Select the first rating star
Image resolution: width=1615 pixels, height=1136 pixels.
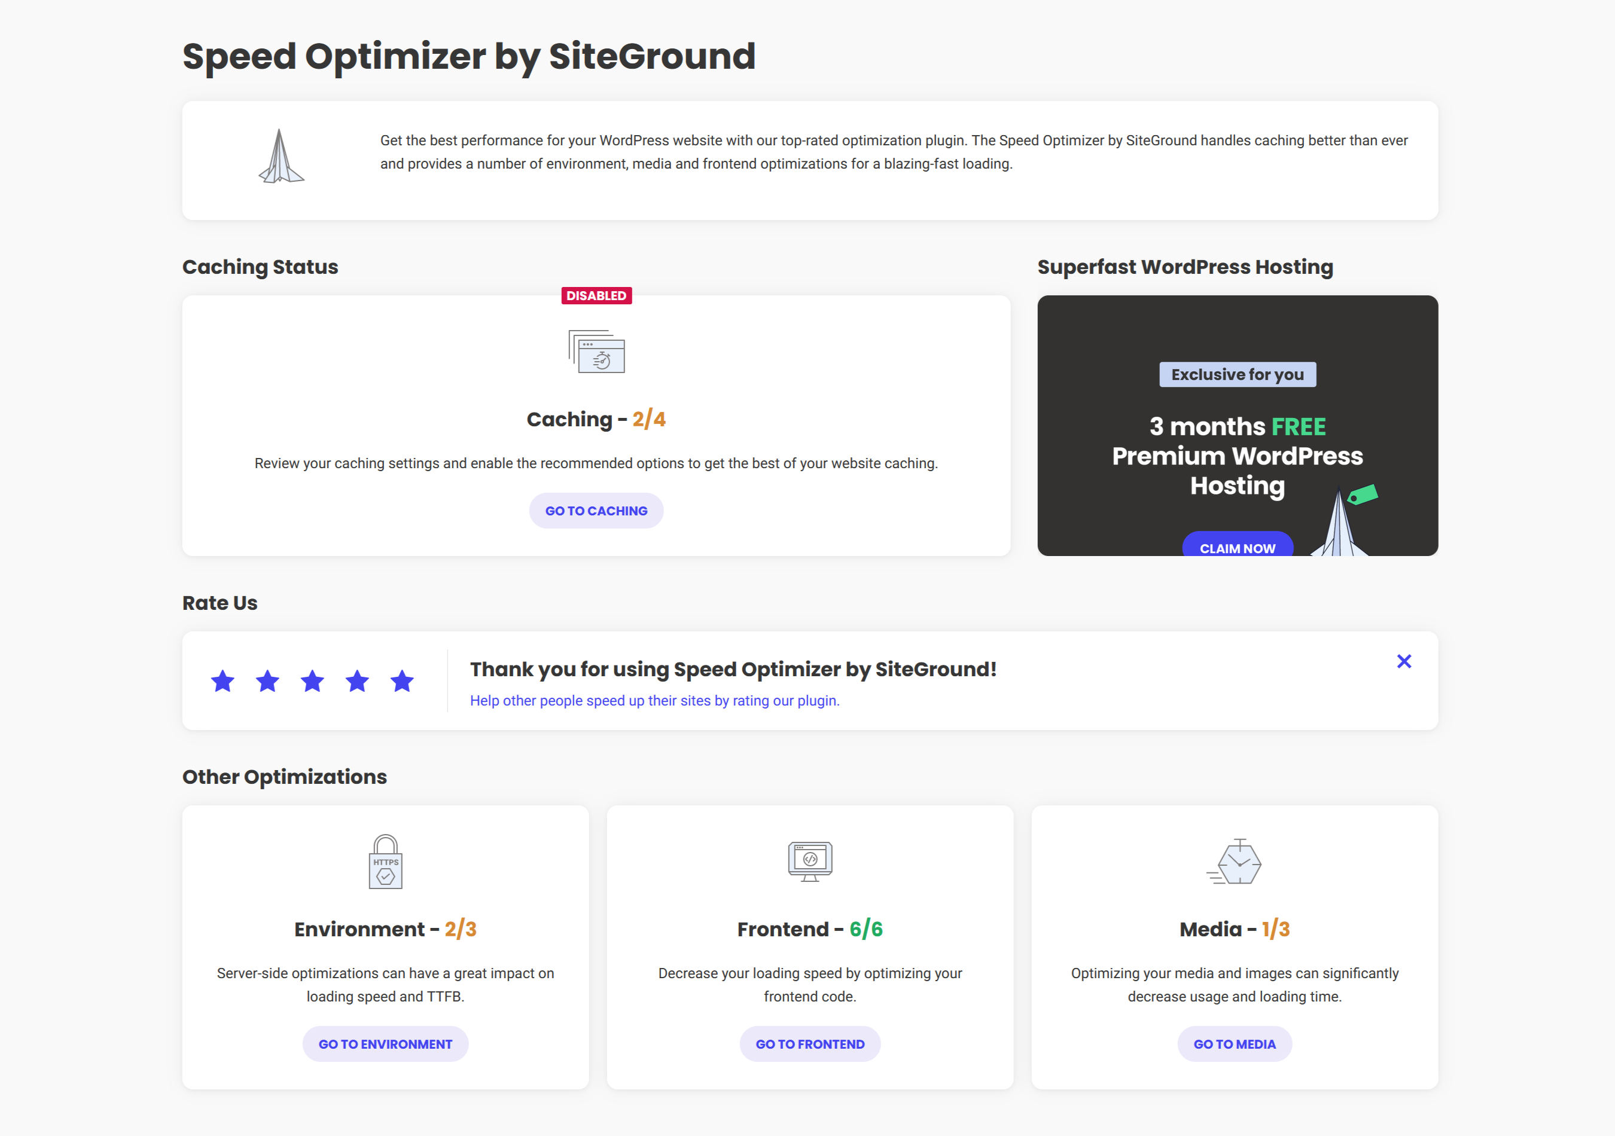(223, 680)
